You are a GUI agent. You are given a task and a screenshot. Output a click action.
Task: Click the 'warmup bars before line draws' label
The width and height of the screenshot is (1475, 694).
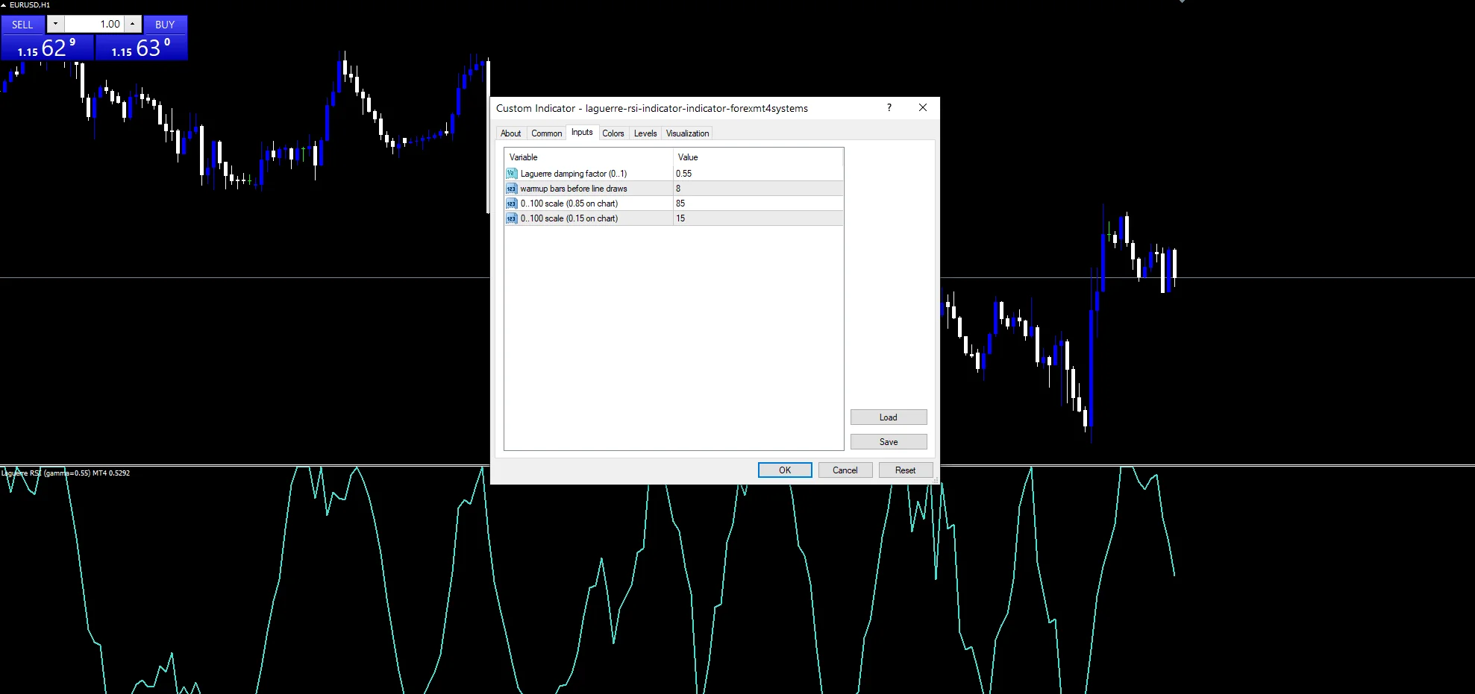click(574, 189)
